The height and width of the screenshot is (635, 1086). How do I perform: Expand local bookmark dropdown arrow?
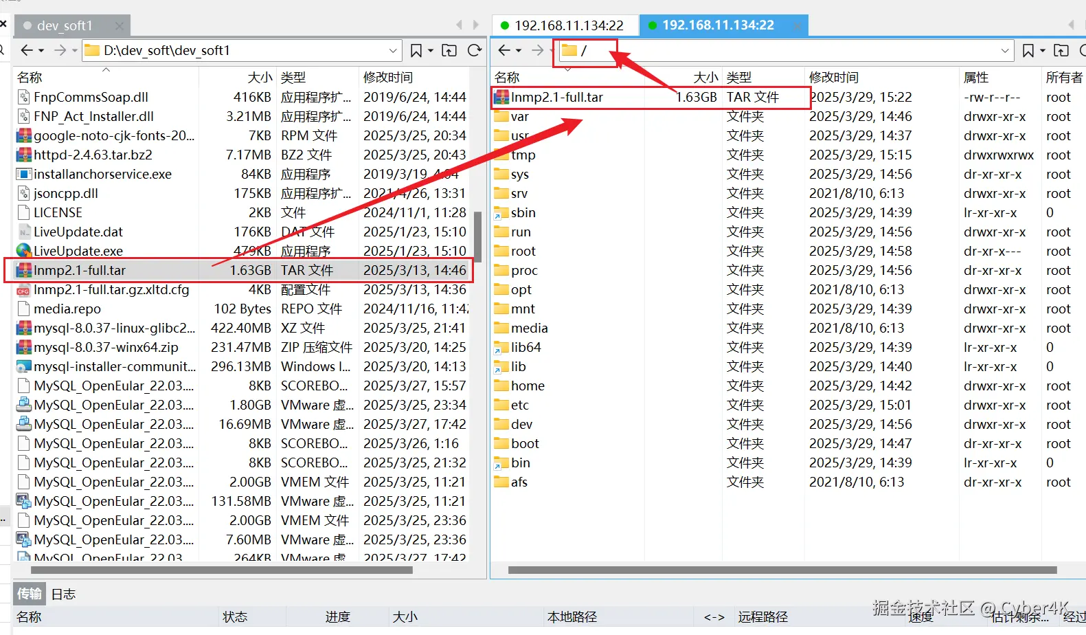tap(431, 50)
